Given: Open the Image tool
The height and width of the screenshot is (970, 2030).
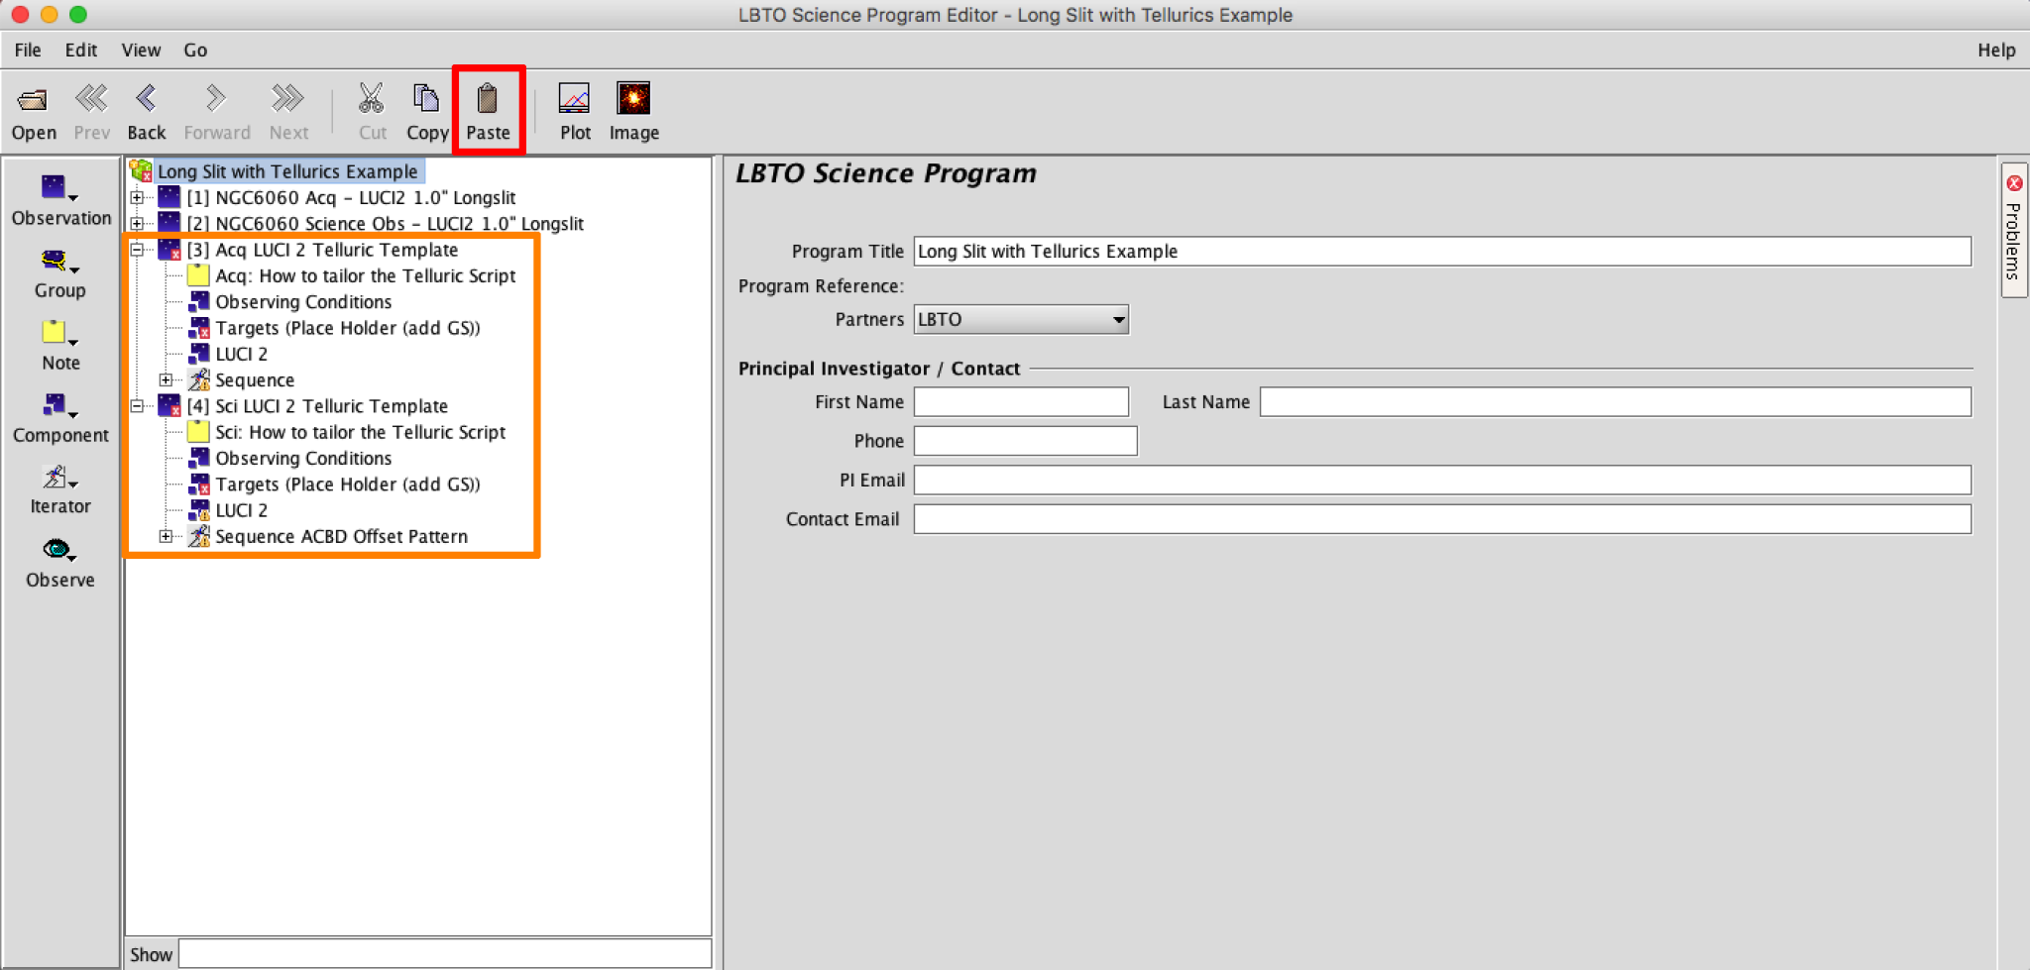Looking at the screenshot, I should [633, 99].
